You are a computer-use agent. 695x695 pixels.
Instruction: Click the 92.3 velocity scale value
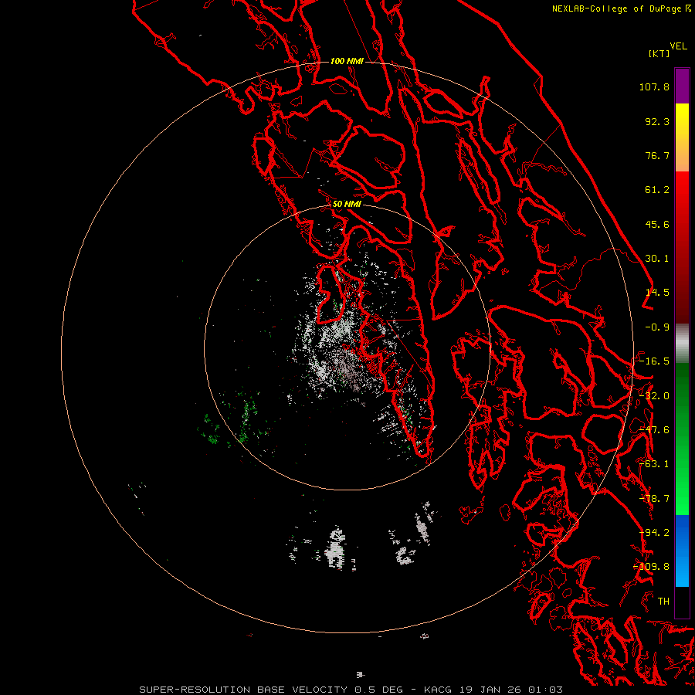click(x=657, y=121)
